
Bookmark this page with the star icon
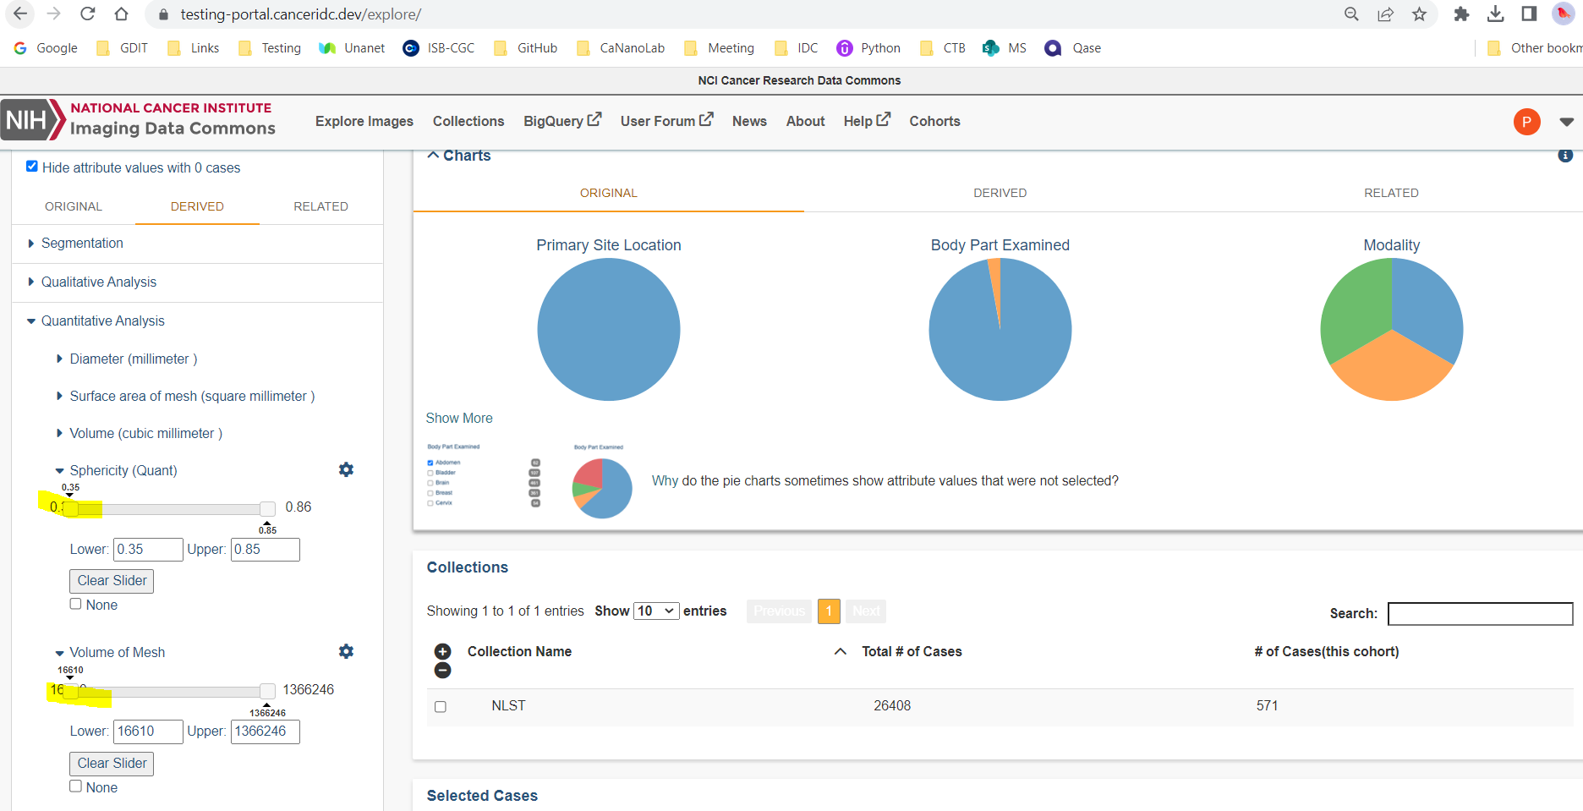tap(1419, 14)
